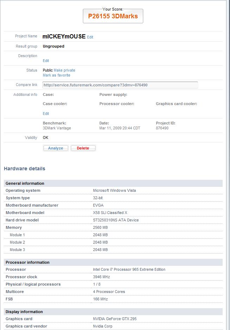Select the Compare link URL field
This screenshot has width=230, height=330.
coord(120,85)
